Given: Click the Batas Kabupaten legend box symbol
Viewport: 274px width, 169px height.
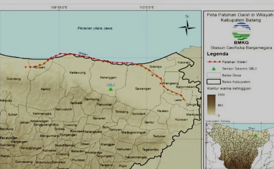Looking at the screenshot, I should pyautogui.click(x=214, y=82).
